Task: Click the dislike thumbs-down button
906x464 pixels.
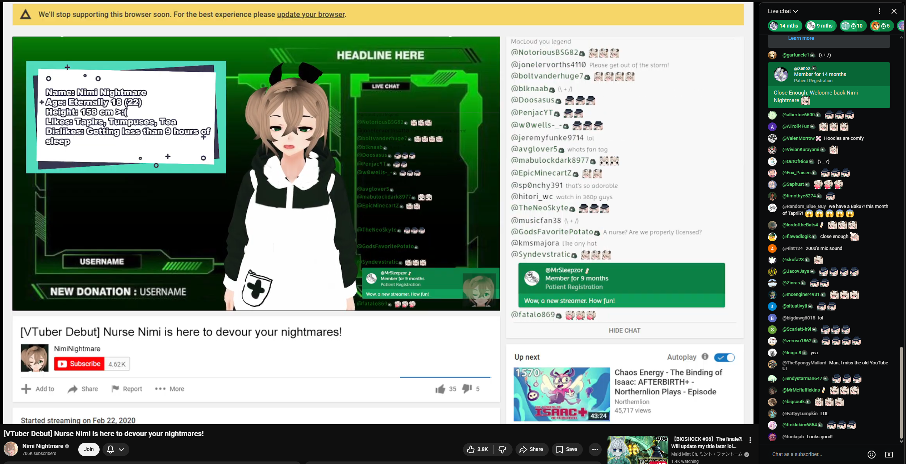Action: coord(502,449)
